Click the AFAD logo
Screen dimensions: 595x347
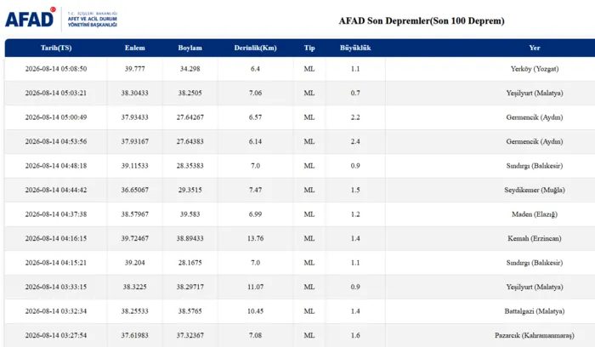tap(61, 18)
